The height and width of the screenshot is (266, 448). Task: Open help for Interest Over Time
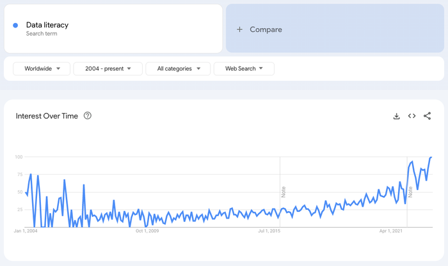pos(88,115)
